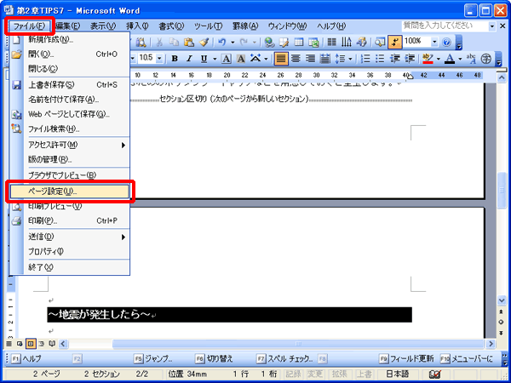Apply yellow highlight color button

pos(428,59)
